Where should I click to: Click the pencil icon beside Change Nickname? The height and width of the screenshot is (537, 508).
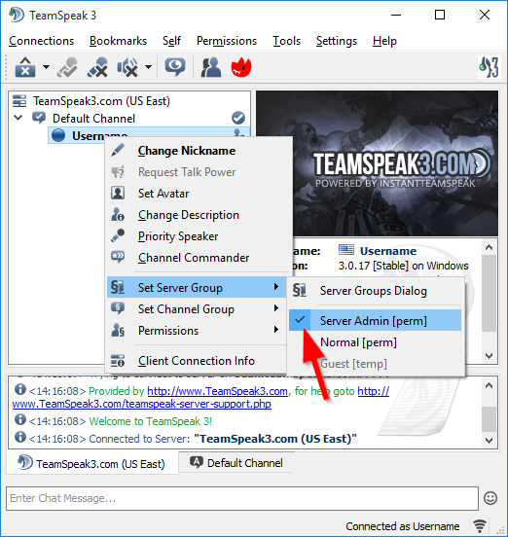pyautogui.click(x=118, y=151)
